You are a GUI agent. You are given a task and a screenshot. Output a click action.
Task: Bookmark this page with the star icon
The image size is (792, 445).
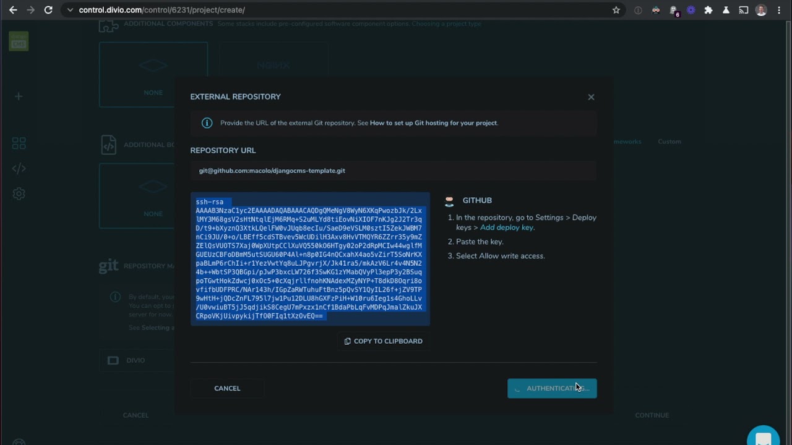(x=616, y=10)
